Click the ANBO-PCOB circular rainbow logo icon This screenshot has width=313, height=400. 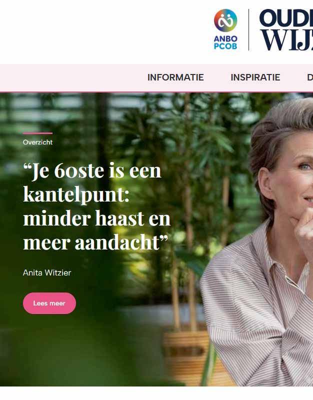pos(225,20)
